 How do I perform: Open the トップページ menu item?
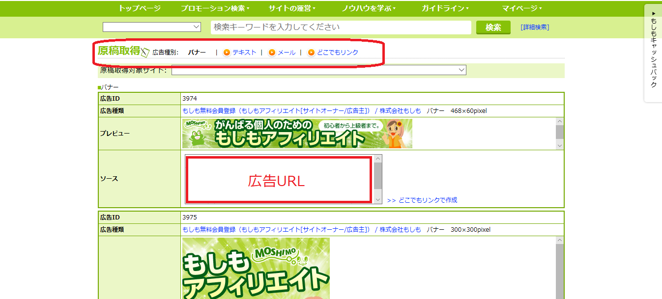140,8
